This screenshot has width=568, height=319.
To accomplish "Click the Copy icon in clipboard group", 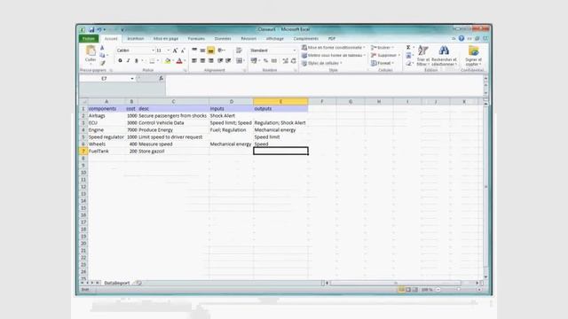I will tap(102, 55).
